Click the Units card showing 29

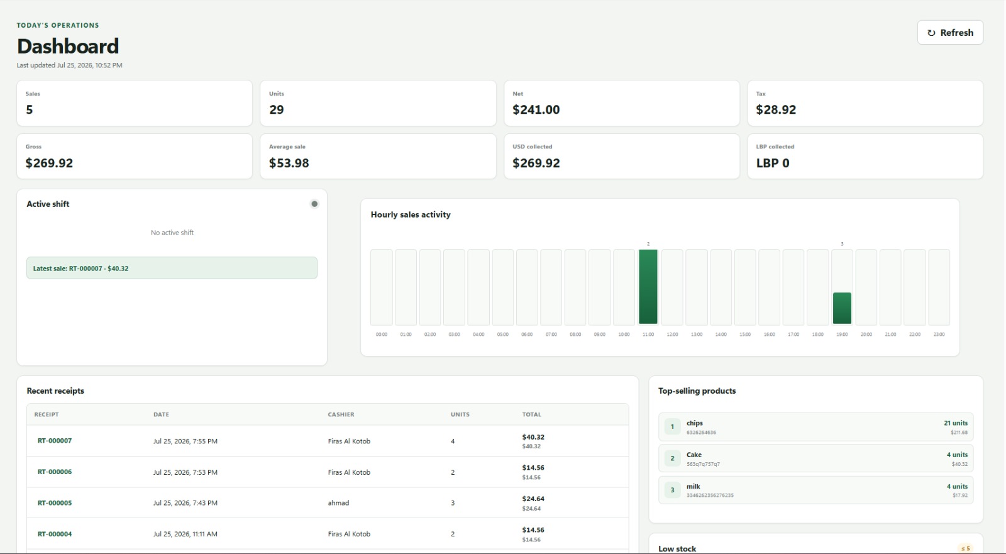[378, 103]
